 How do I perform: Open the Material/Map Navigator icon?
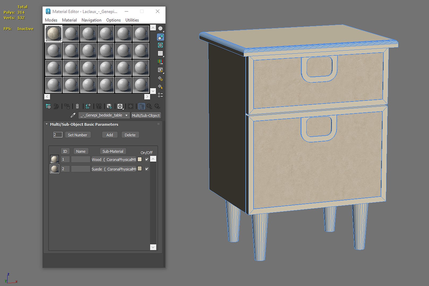coord(160,95)
